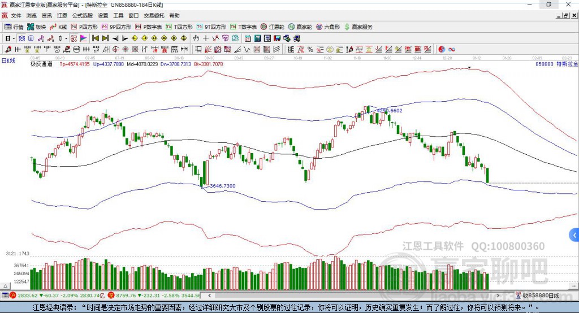
Task: Click the 2833.62 index value in status bar
Action: point(28,295)
